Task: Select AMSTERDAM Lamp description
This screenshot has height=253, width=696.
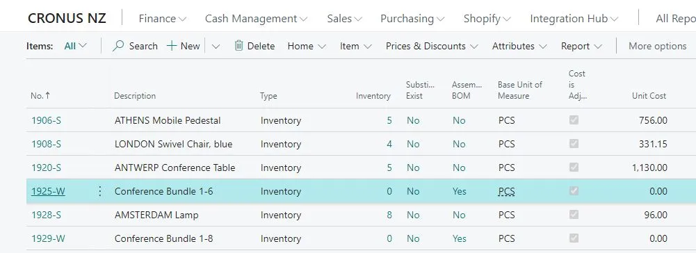Action: coord(156,215)
